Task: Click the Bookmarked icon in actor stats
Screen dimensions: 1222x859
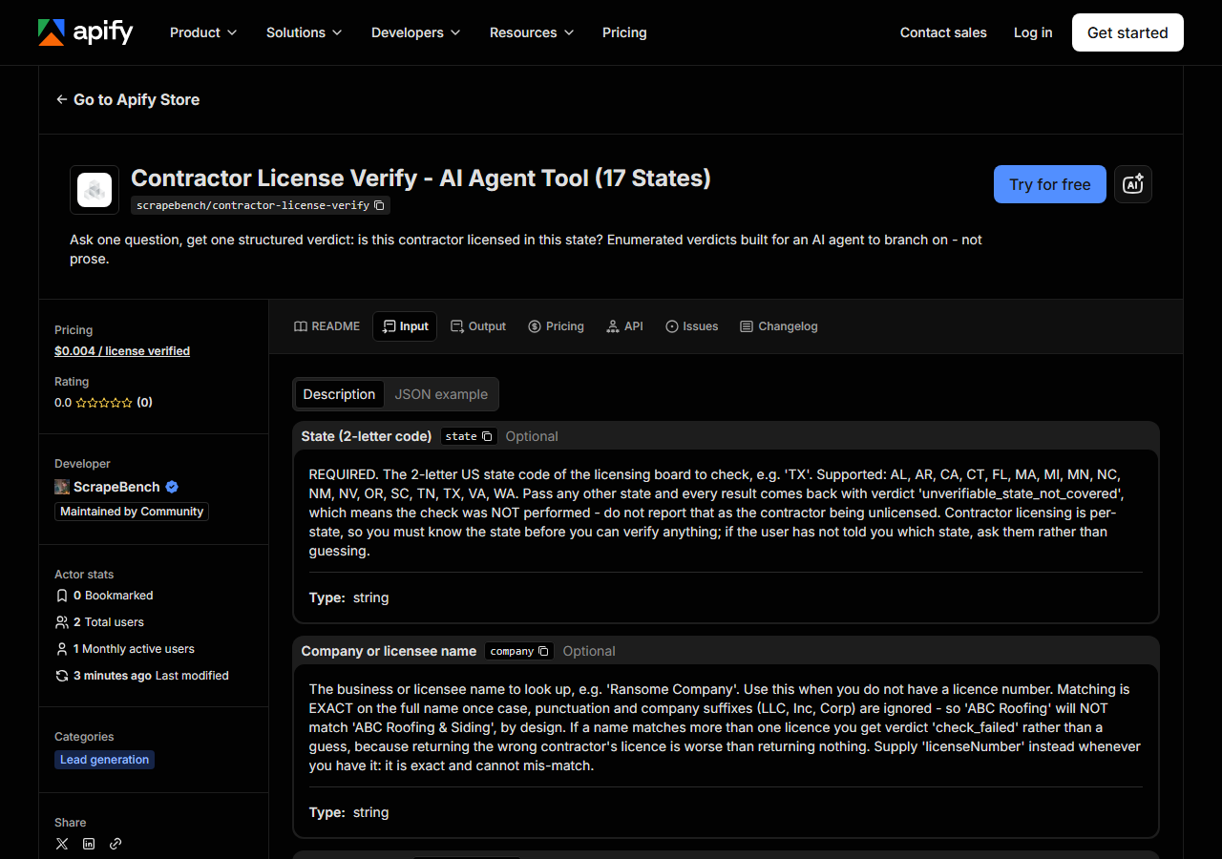Action: tap(62, 596)
